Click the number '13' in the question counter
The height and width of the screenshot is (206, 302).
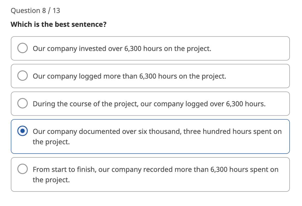pos(56,11)
